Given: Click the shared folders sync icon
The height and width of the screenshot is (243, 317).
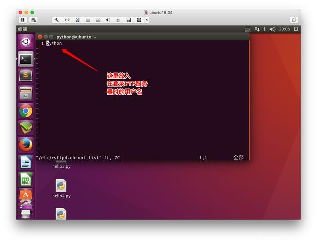Looking at the screenshot, I should click(139, 20).
